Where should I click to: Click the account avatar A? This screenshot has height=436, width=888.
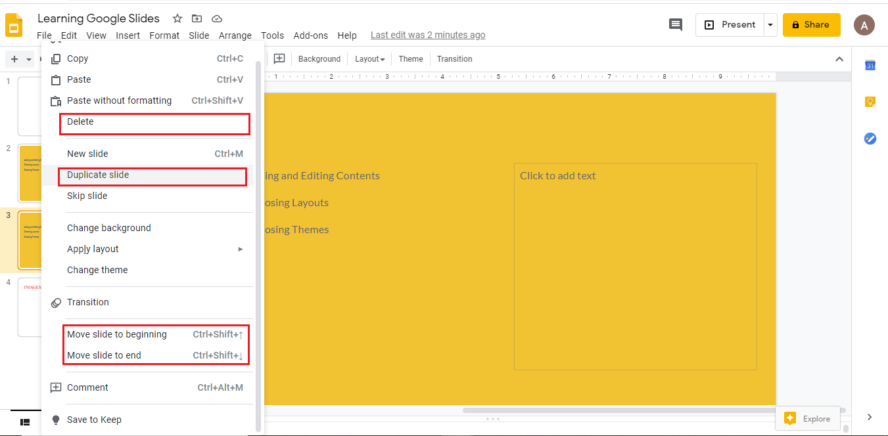[864, 25]
